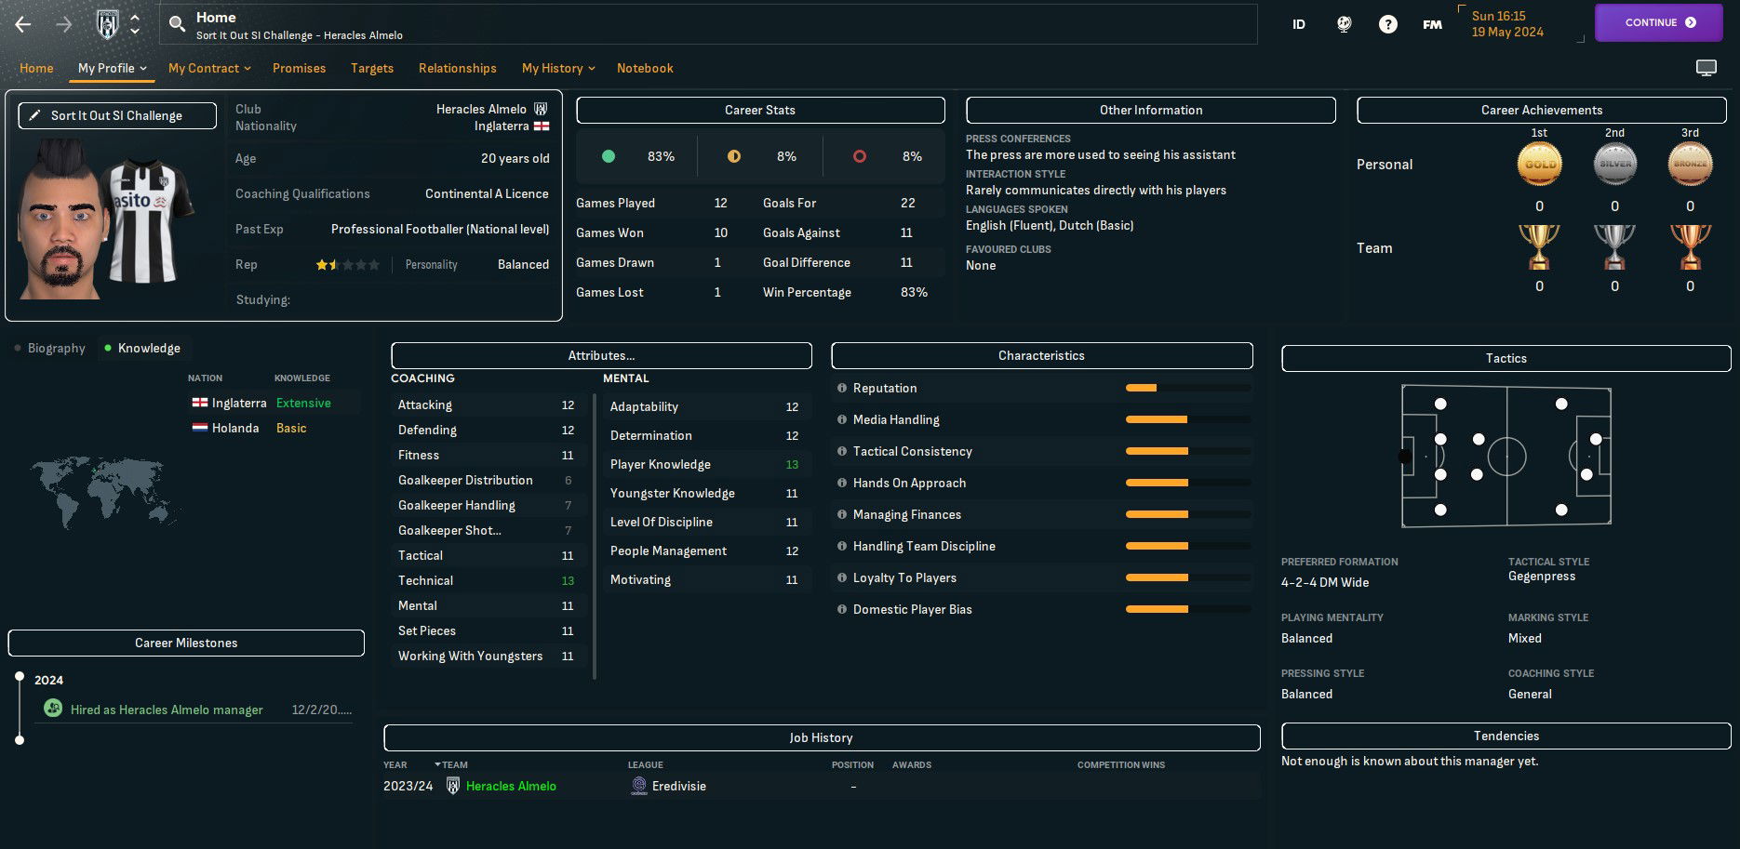
Task: Open the Notebook tab
Action: point(645,68)
